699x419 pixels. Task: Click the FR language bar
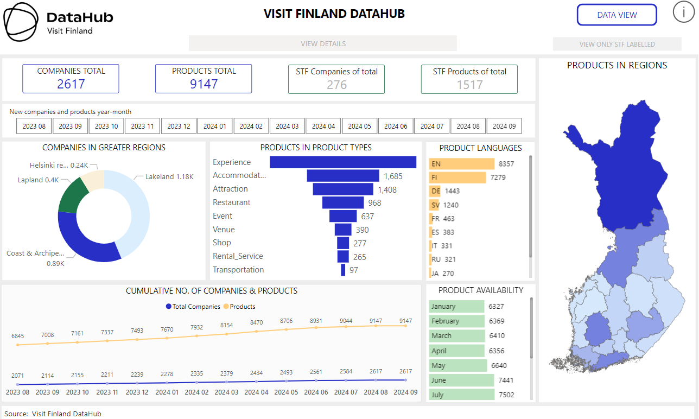(431, 219)
